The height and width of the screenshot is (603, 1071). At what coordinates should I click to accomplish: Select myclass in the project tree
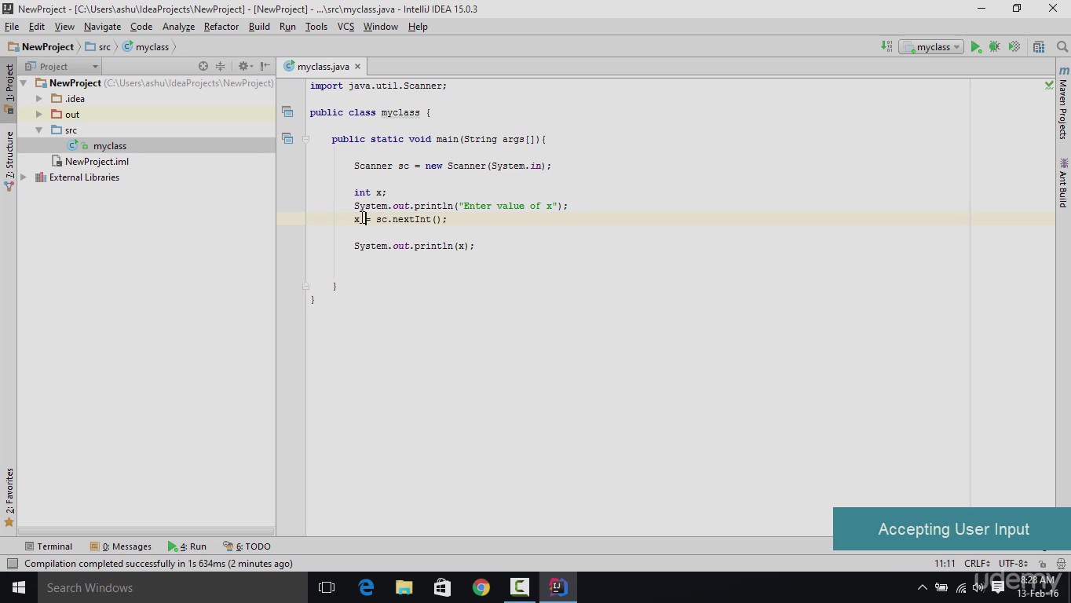(110, 146)
